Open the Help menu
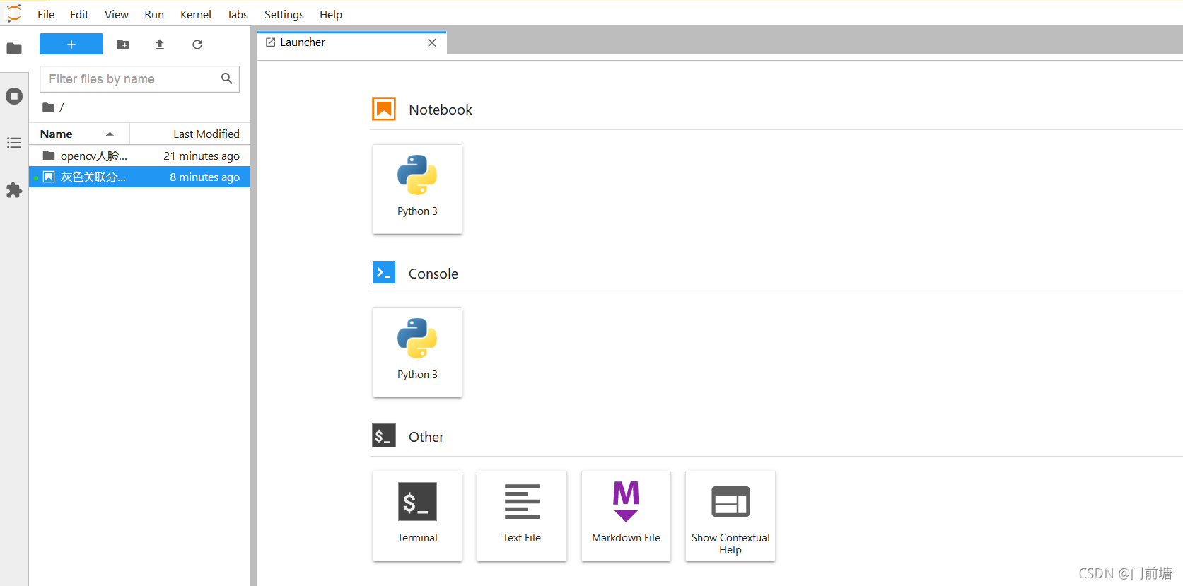Image resolution: width=1183 pixels, height=586 pixels. (331, 14)
